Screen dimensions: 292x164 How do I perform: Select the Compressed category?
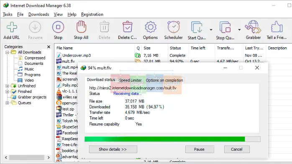pos(35,58)
